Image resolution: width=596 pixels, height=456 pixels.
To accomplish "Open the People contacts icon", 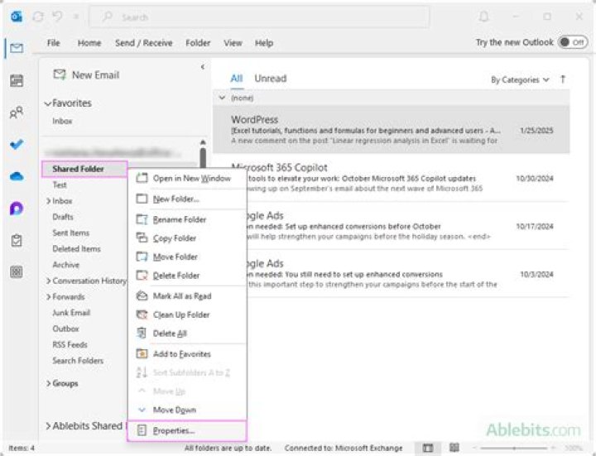I will [17, 113].
